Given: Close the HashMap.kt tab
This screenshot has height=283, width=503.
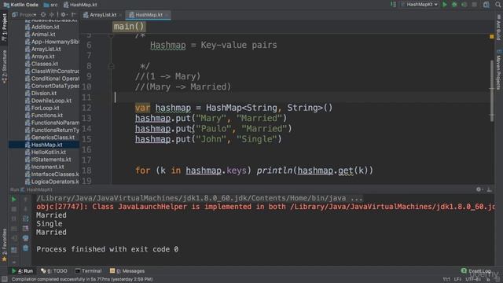Looking at the screenshot, I should click(167, 15).
